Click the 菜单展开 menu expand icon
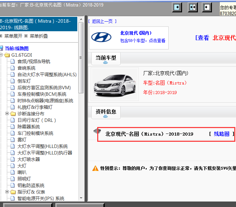236x207 pixels. tap(1, 36)
